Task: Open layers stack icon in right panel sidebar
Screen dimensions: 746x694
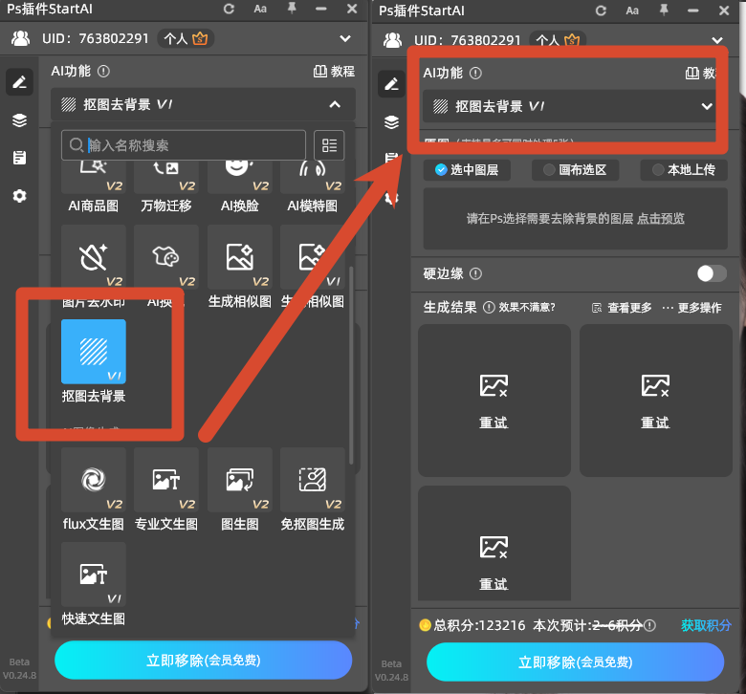Action: tap(391, 122)
